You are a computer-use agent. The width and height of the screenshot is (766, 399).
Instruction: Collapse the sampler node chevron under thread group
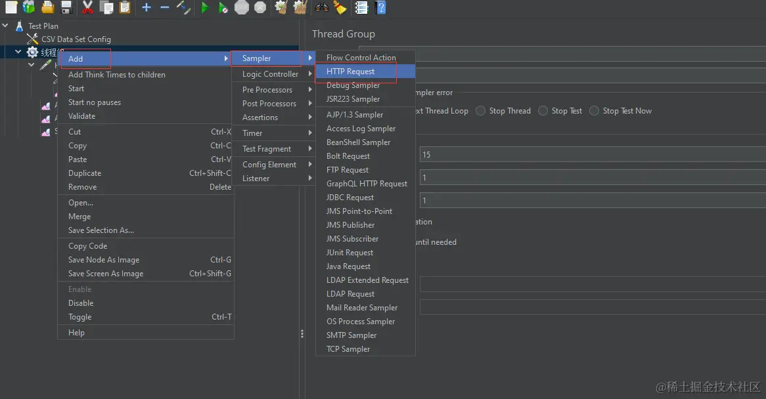[x=32, y=64]
